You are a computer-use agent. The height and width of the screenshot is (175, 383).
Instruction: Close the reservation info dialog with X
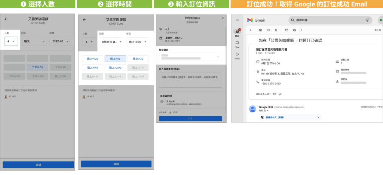click(x=223, y=18)
